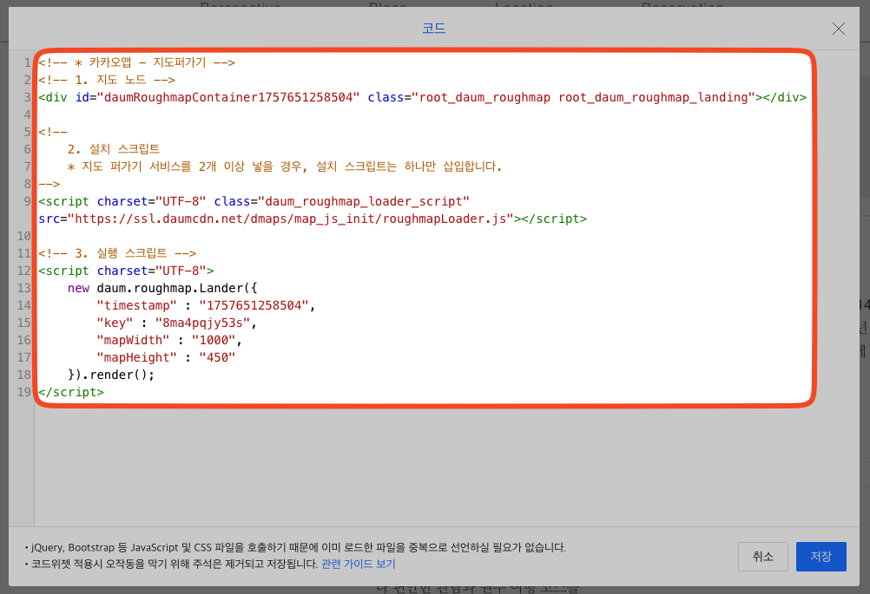Click line number 10 in the gutter

tap(23, 236)
